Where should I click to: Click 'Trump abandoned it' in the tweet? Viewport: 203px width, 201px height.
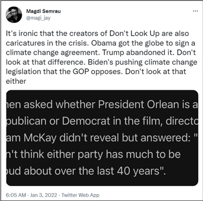(138, 53)
